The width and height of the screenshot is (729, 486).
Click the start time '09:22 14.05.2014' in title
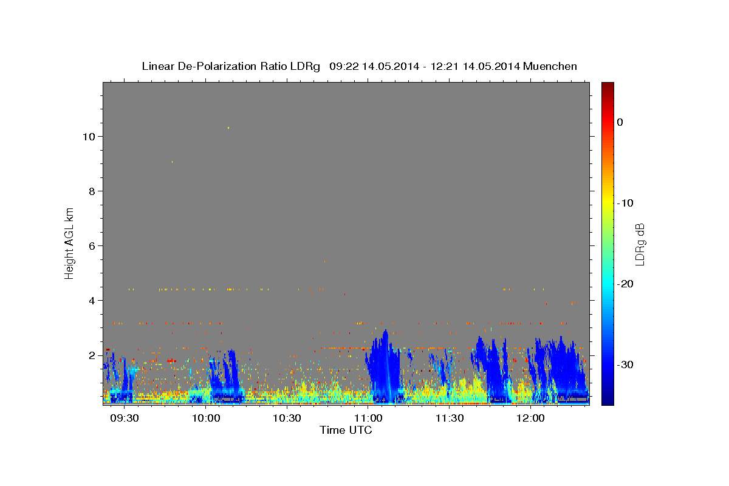click(x=374, y=66)
